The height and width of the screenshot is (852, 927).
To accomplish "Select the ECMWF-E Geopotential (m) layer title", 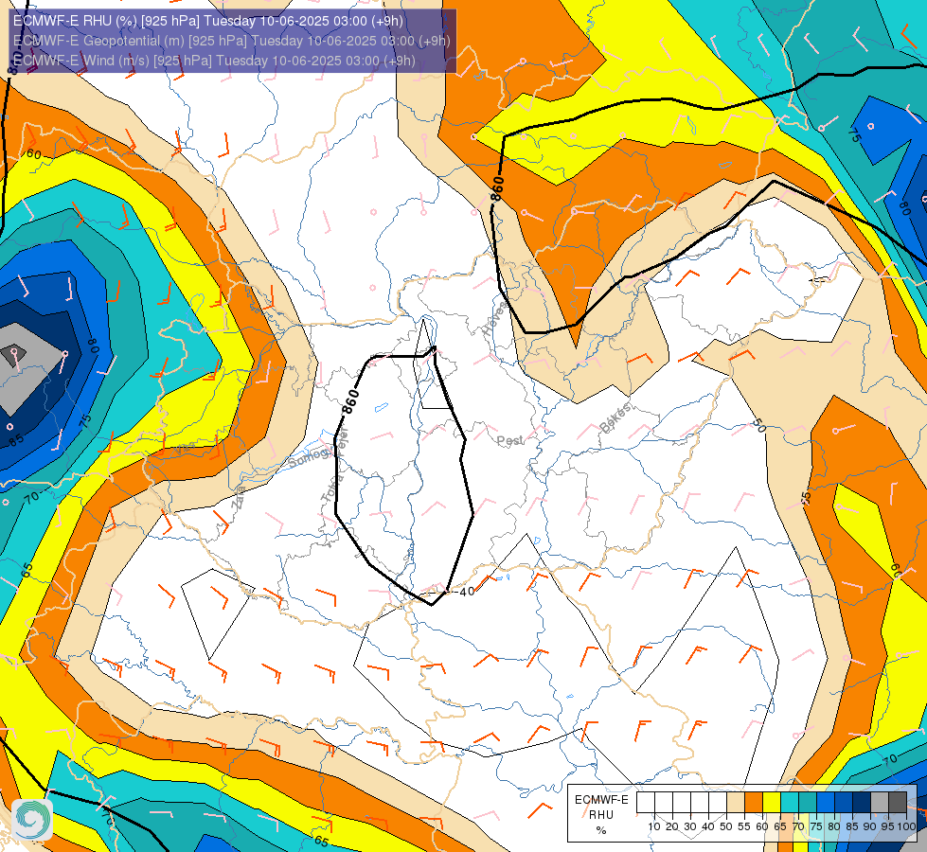I will 232,41.
